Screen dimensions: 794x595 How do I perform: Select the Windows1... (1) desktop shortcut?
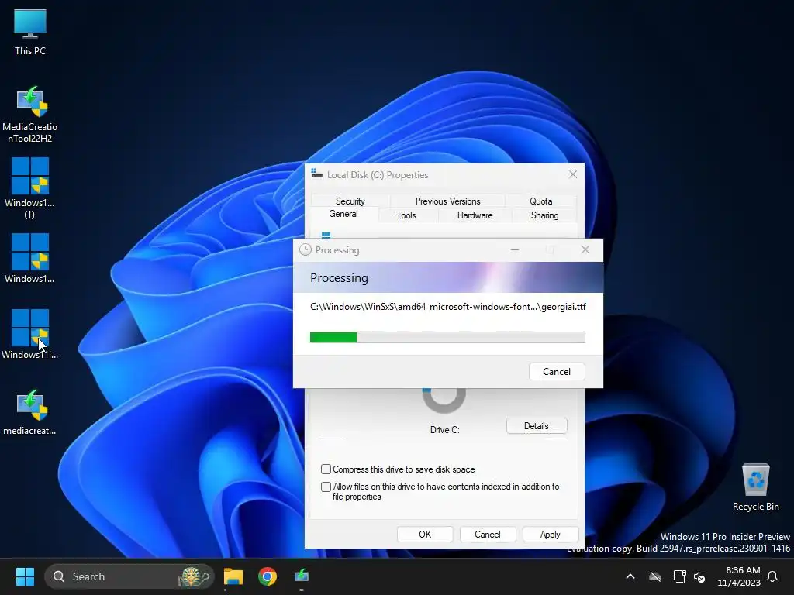pos(30,187)
